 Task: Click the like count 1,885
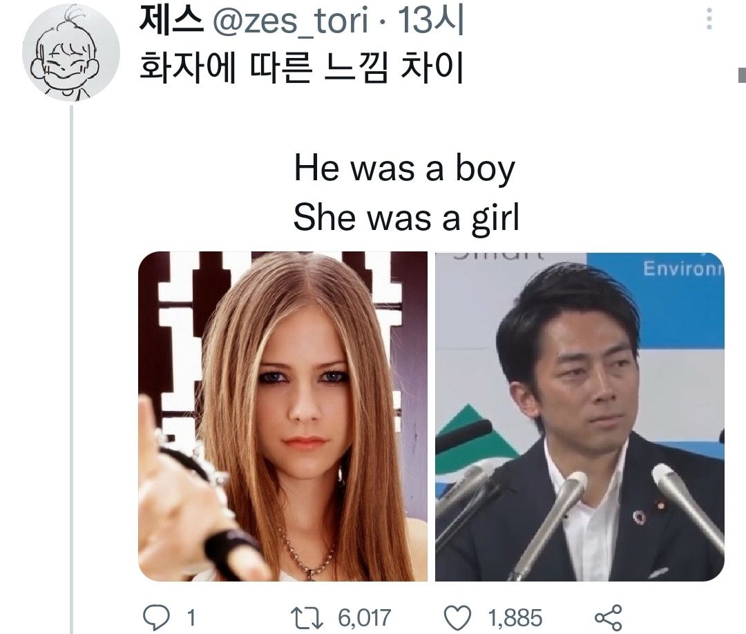(x=515, y=617)
